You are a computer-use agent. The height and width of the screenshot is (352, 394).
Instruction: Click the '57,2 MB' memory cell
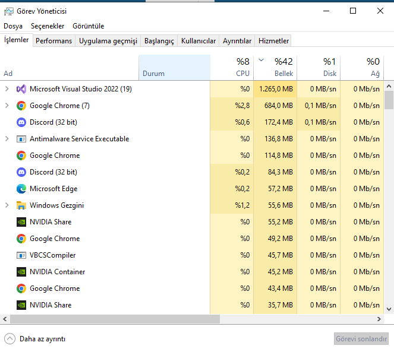pyautogui.click(x=275, y=189)
